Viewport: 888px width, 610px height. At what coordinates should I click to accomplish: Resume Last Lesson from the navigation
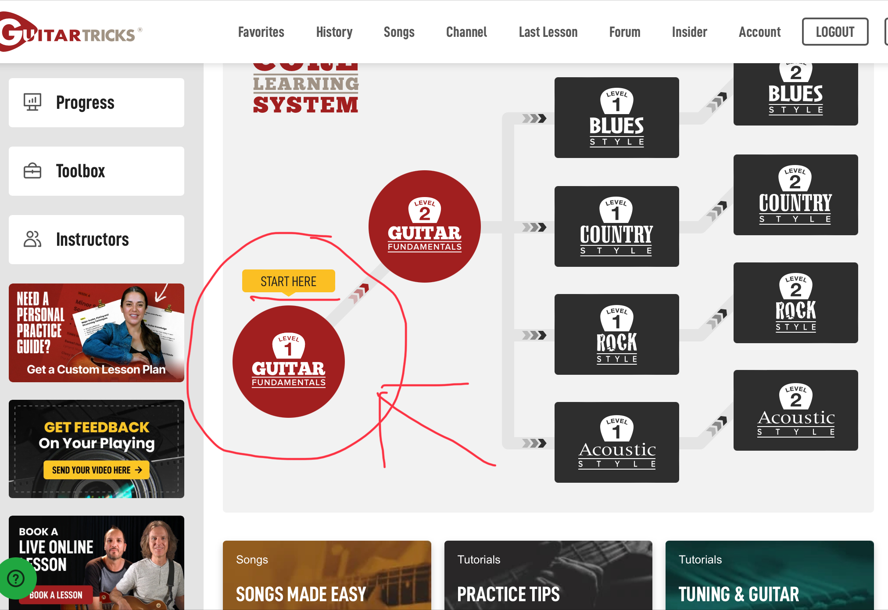548,32
